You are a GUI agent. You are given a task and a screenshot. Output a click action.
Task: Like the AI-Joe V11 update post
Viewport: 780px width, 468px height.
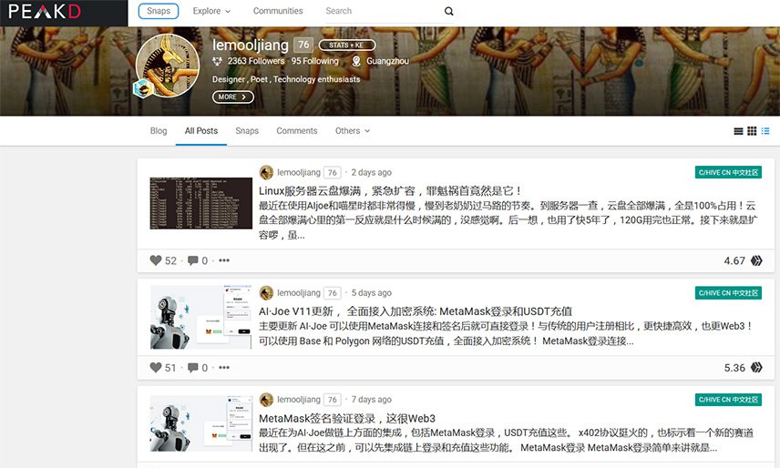(x=156, y=367)
